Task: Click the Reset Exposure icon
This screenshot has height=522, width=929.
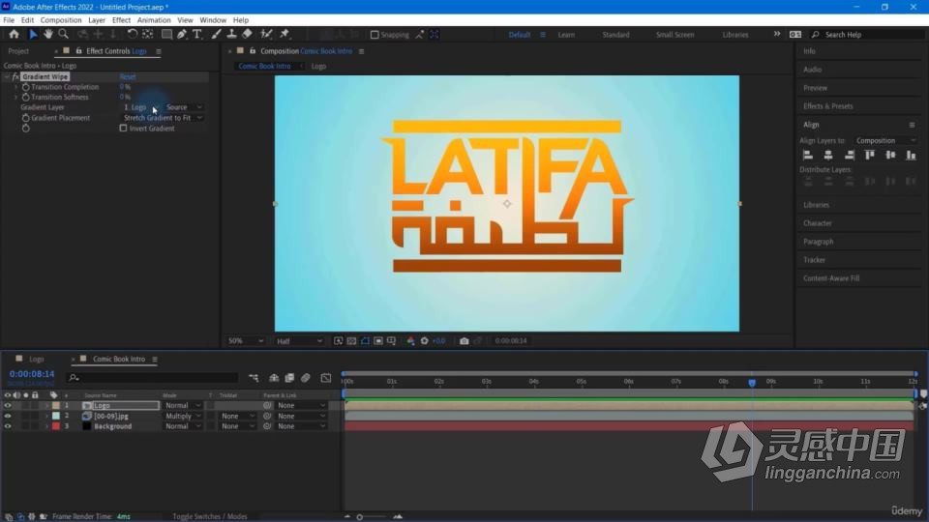Action: click(424, 341)
